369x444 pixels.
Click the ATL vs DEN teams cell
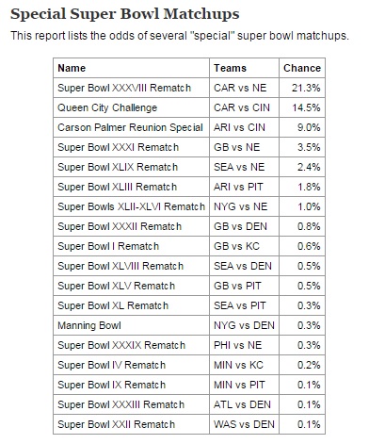click(244, 404)
